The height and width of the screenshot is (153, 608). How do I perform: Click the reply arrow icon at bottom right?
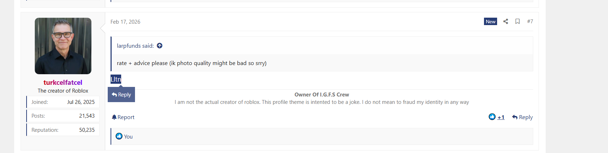515,117
